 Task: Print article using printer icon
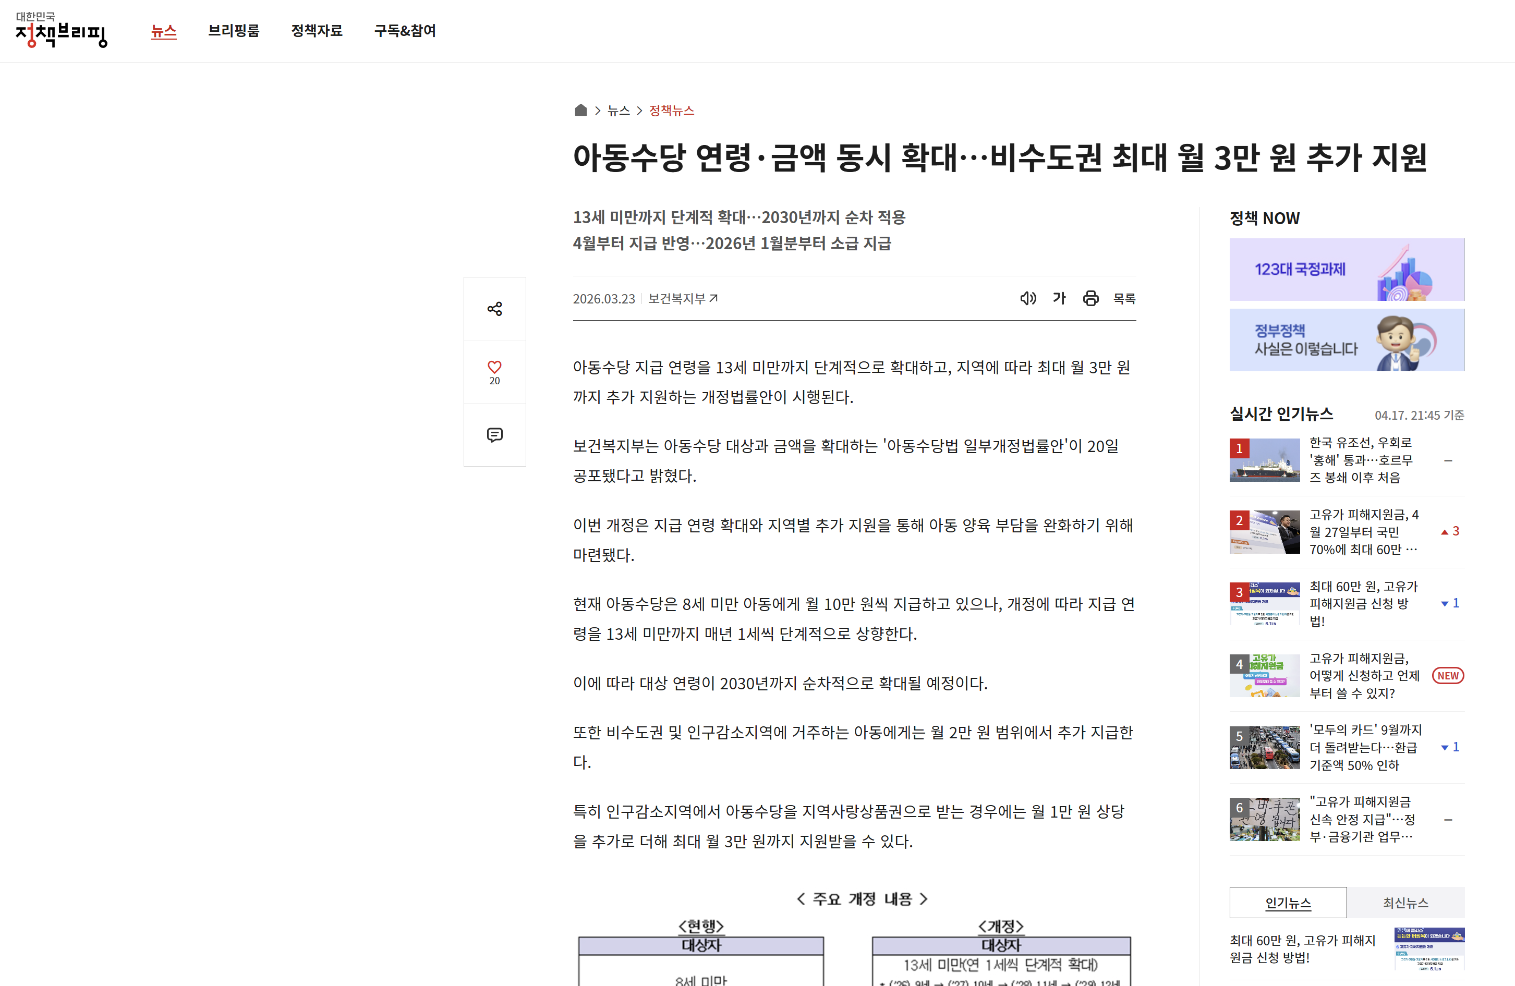coord(1090,298)
